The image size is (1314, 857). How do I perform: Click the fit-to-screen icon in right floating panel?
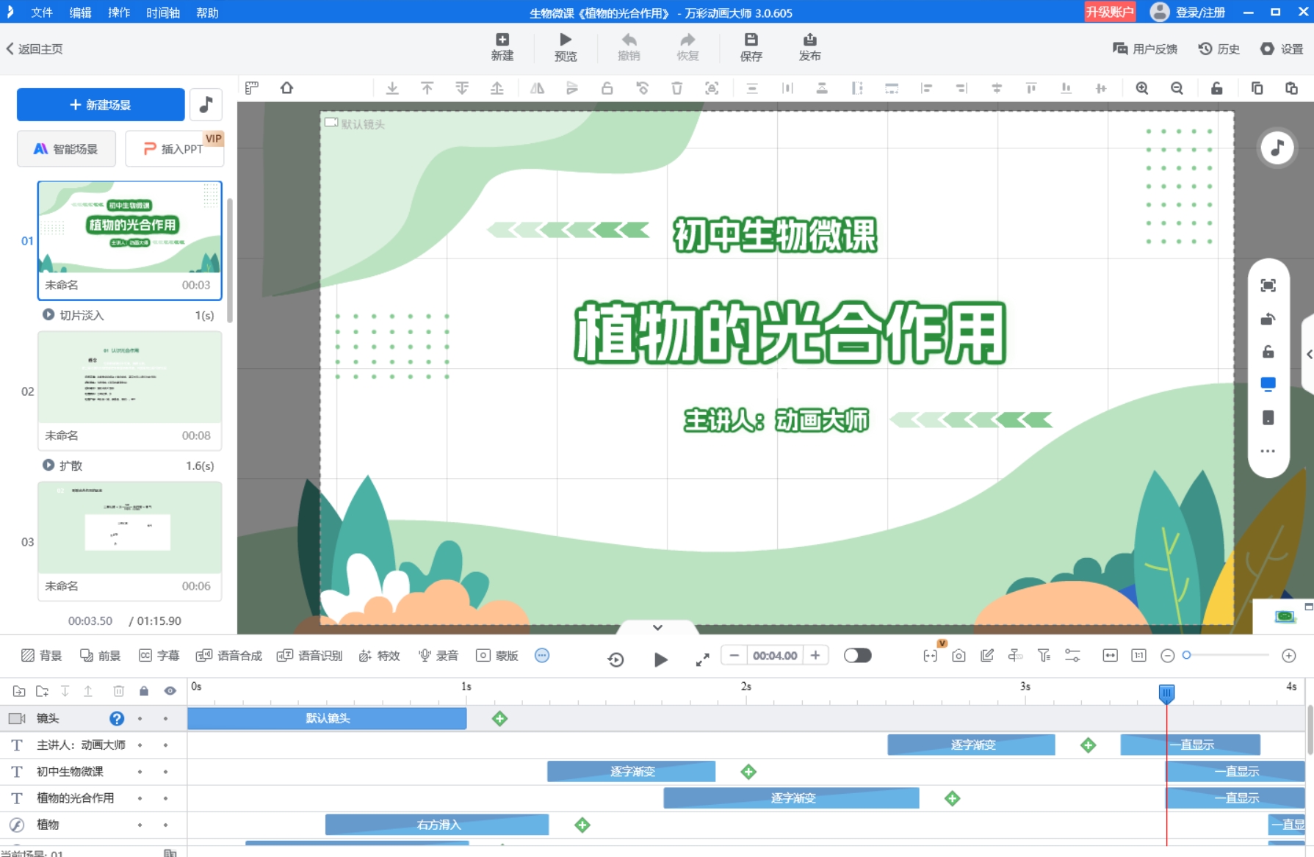[1268, 286]
